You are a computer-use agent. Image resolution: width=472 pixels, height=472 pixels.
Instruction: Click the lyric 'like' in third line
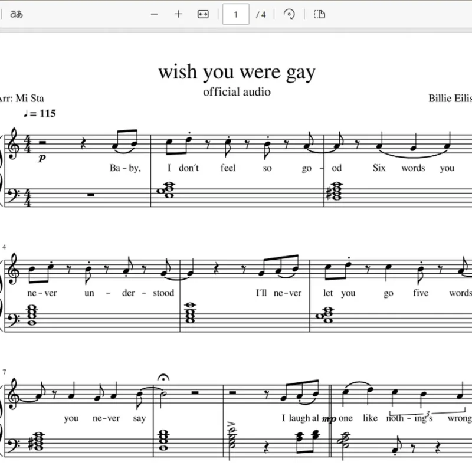point(370,418)
